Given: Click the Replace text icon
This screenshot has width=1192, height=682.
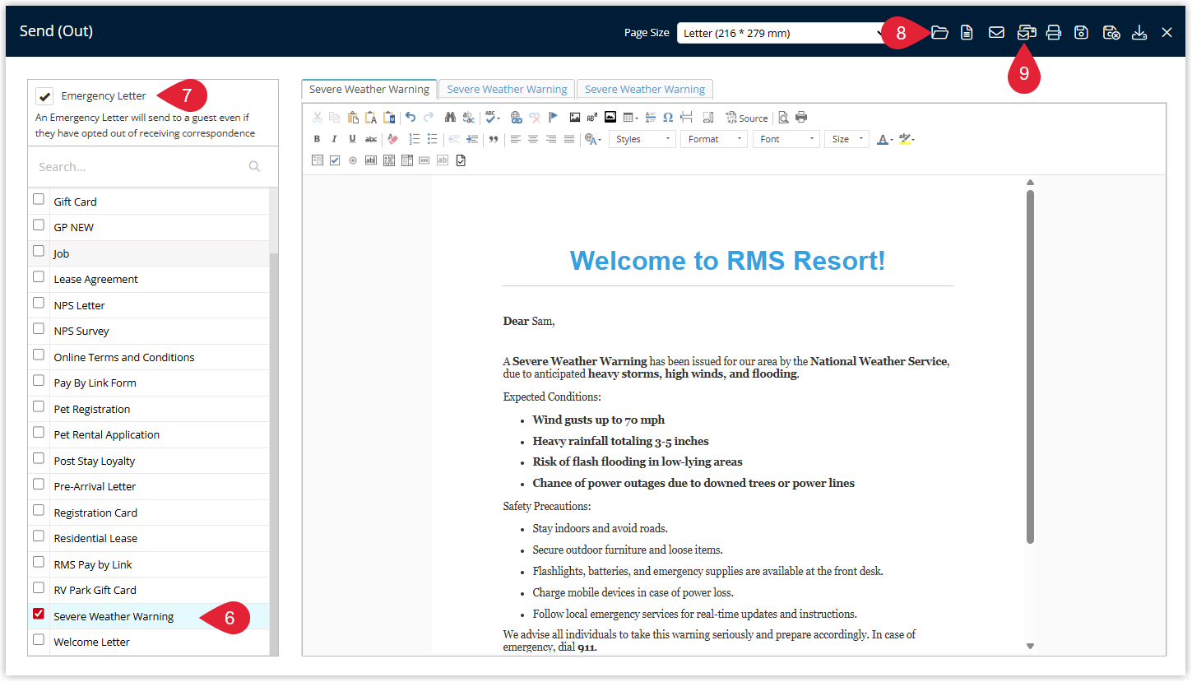Looking at the screenshot, I should 468,117.
